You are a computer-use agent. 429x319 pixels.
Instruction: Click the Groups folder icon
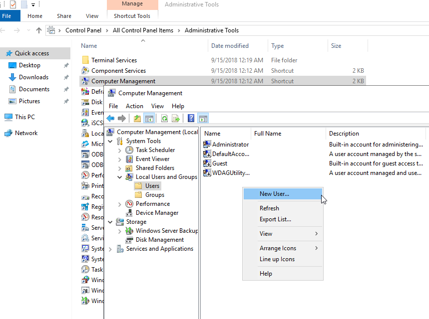click(138, 195)
